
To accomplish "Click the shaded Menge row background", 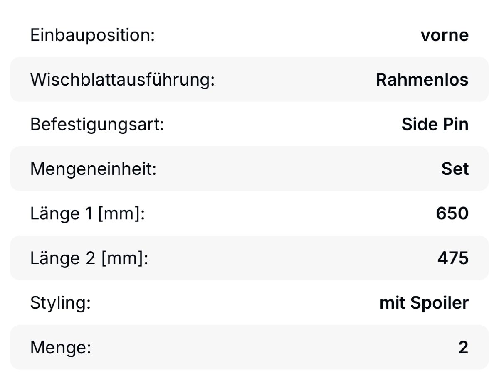I will click(270, 348).
